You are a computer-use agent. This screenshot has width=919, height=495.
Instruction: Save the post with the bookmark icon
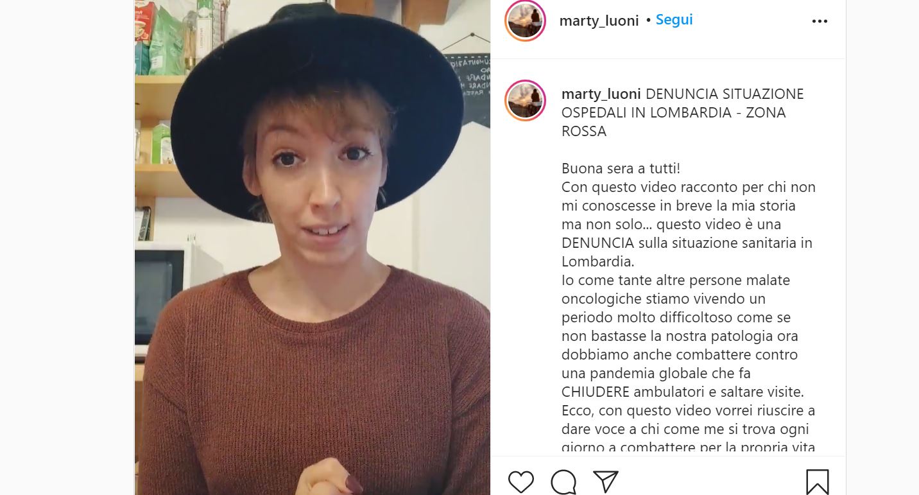[x=817, y=482]
